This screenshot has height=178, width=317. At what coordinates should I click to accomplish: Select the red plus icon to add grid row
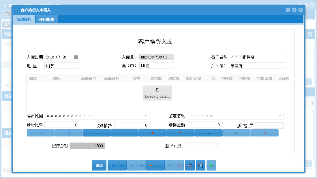pyautogui.click(x=153, y=133)
